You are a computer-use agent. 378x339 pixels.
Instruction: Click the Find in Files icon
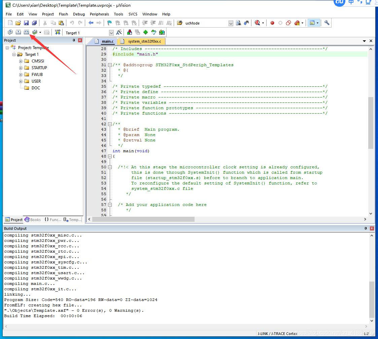(180, 23)
